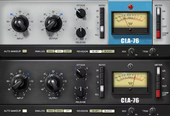Viewport: 170px width, 116px height.
Task: Select 60Hz analog mode on Blacky unit
Action: pos(59,111)
